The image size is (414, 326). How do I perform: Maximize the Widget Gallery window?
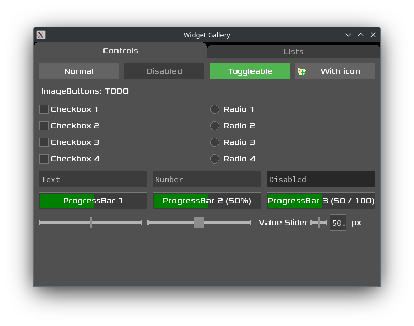click(x=361, y=35)
